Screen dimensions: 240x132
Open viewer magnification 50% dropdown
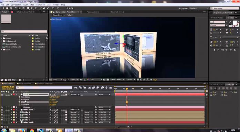click(x=57, y=80)
